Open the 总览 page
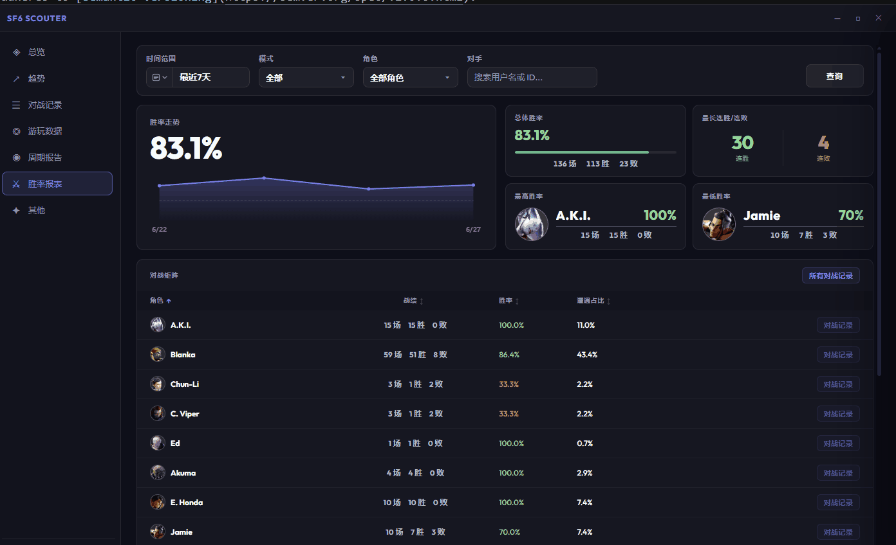The width and height of the screenshot is (896, 545). 57,52
